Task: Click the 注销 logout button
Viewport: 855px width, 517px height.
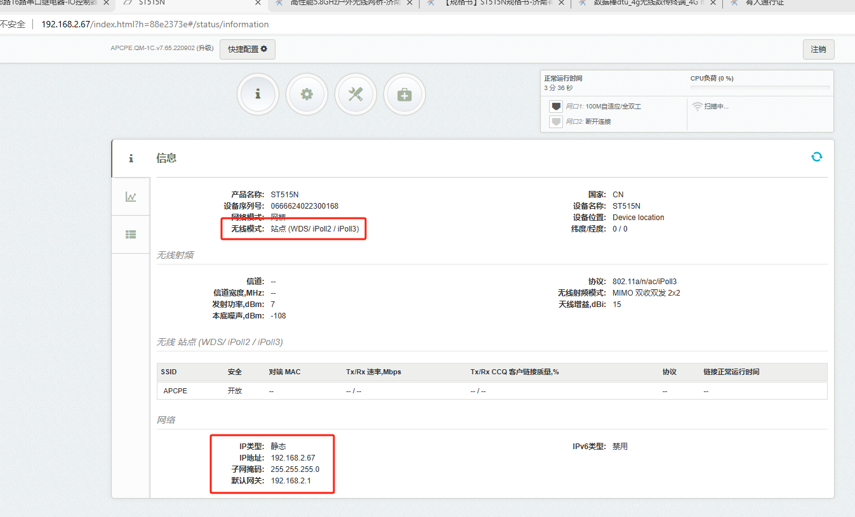Action: tap(818, 49)
